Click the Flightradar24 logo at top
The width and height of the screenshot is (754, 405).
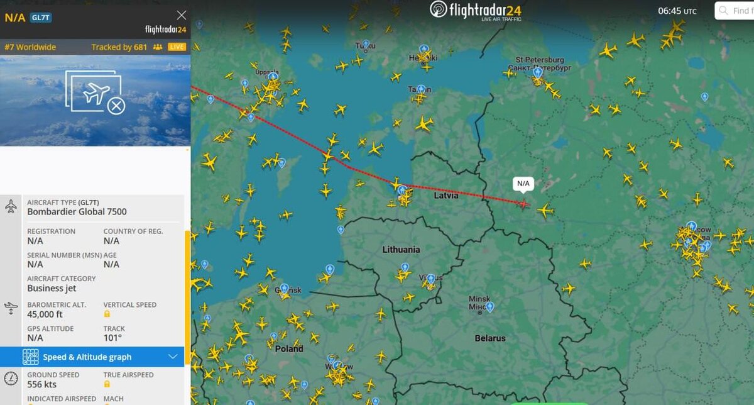click(x=475, y=10)
